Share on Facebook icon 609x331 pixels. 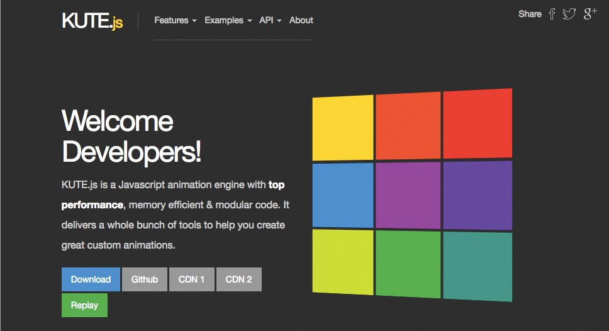[552, 14]
